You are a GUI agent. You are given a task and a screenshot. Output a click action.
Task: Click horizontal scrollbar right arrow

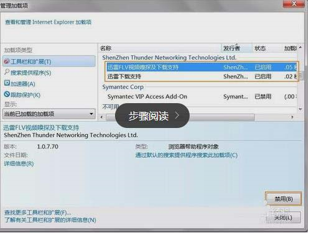click(292, 117)
